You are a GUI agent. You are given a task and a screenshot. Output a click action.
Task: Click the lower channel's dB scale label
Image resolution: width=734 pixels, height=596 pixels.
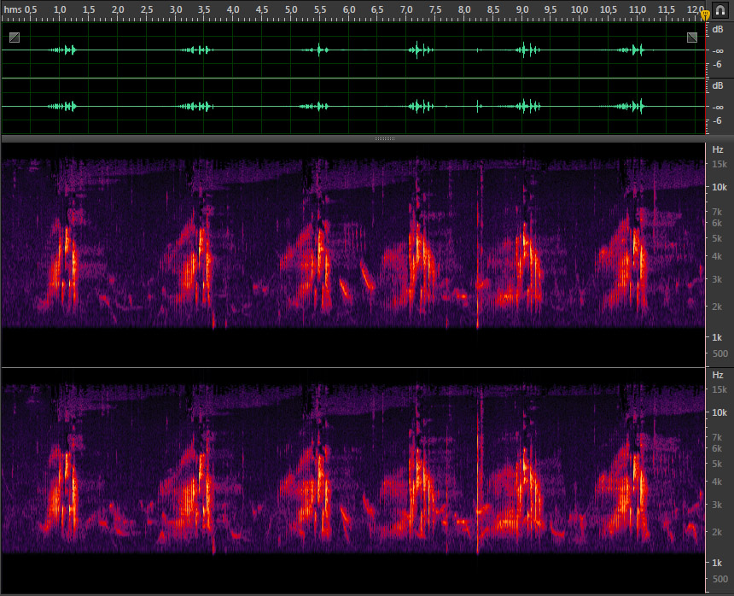(x=718, y=86)
